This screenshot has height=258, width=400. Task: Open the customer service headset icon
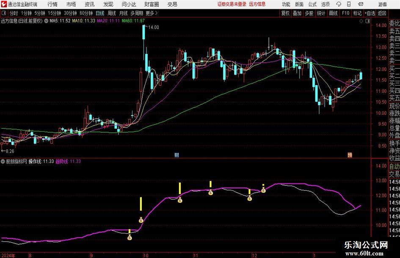pos(339,4)
